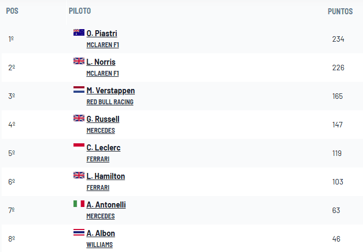Open the A. Albon driver link
This screenshot has width=363, height=252.
click(100, 233)
